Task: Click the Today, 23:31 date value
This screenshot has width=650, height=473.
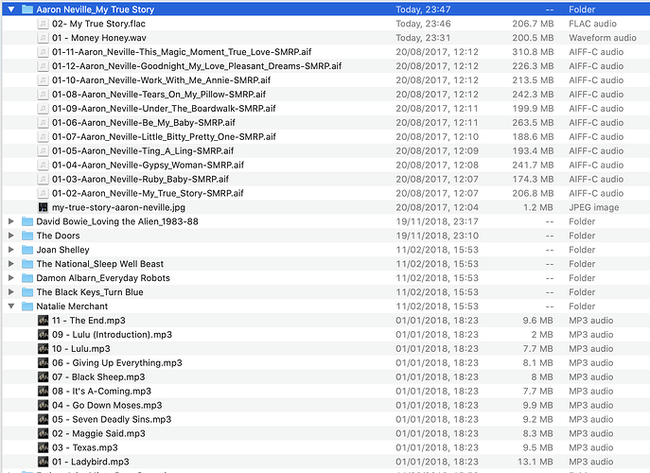Action: 423,38
